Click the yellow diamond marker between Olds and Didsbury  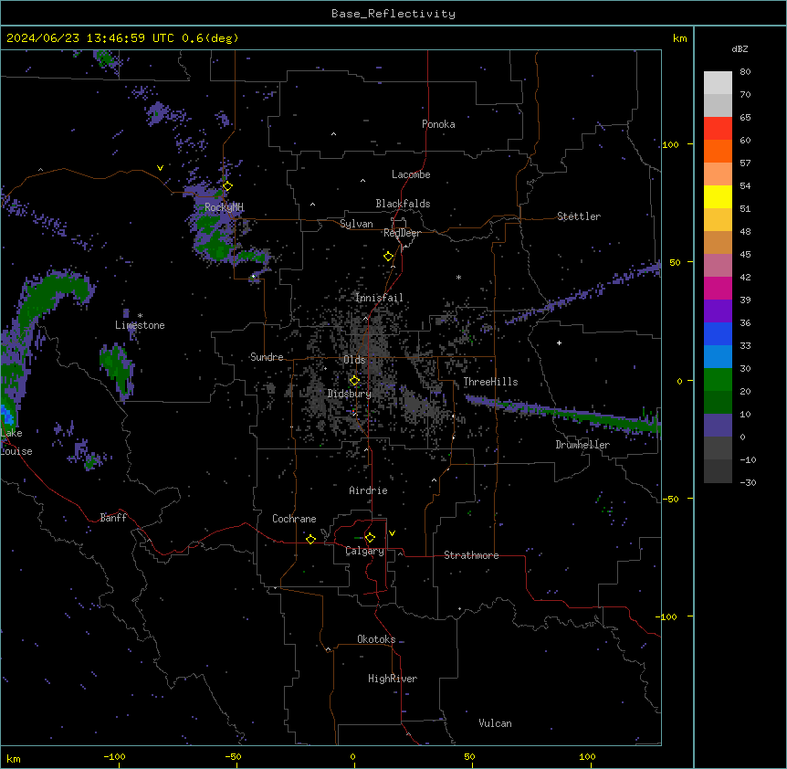tap(354, 381)
